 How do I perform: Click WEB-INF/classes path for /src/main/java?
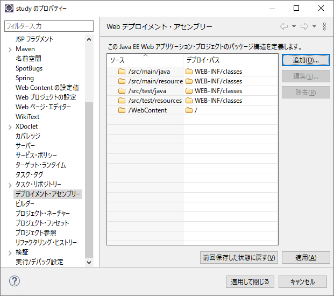[218, 72]
